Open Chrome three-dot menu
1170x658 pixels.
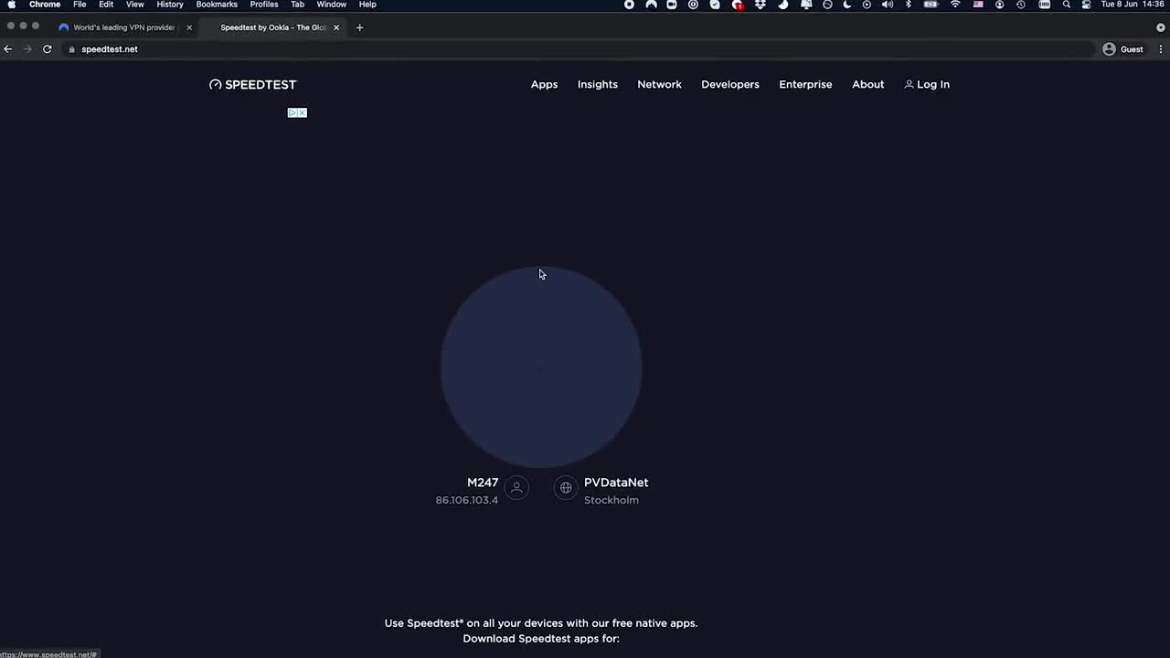click(x=1161, y=49)
